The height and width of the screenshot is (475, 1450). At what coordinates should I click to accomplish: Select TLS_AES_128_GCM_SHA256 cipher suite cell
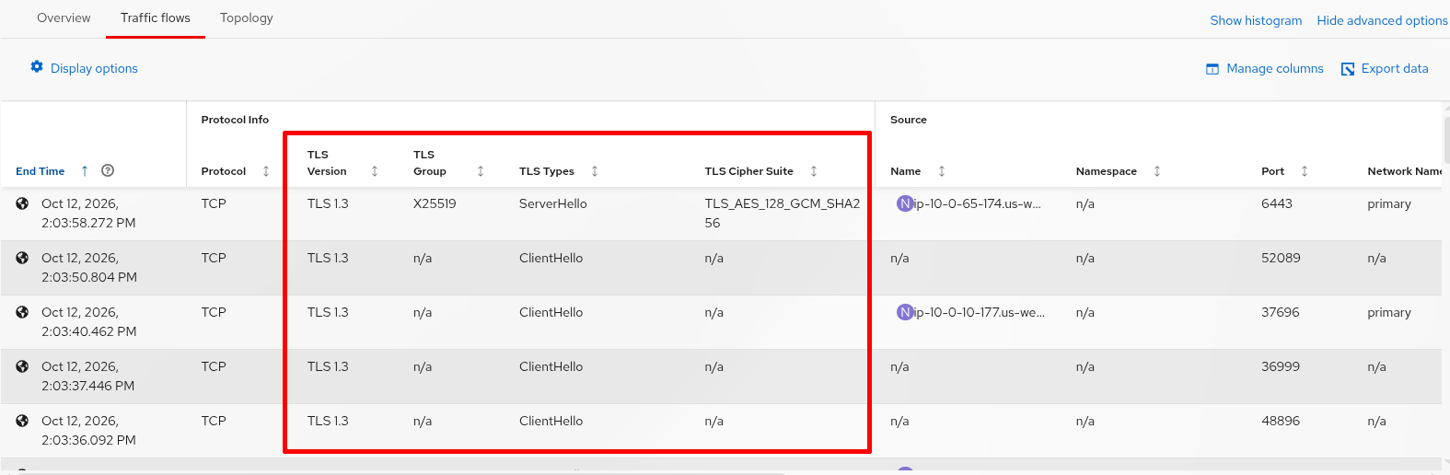783,214
